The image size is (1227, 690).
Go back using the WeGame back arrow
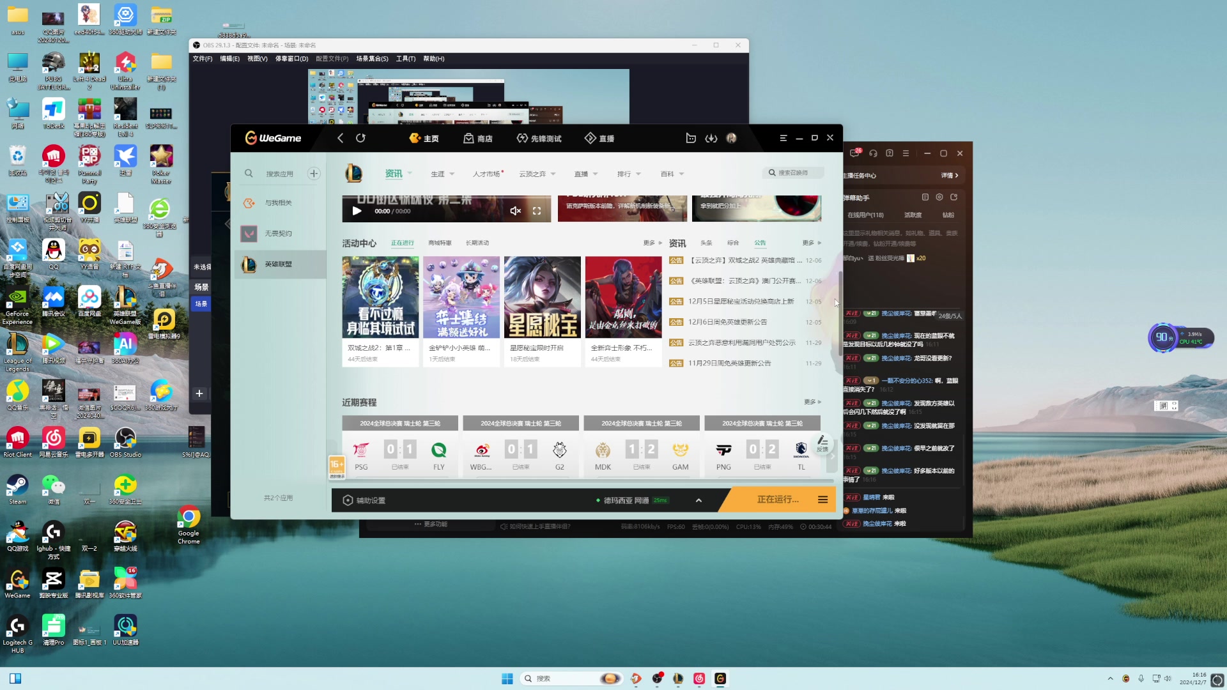pyautogui.click(x=341, y=138)
